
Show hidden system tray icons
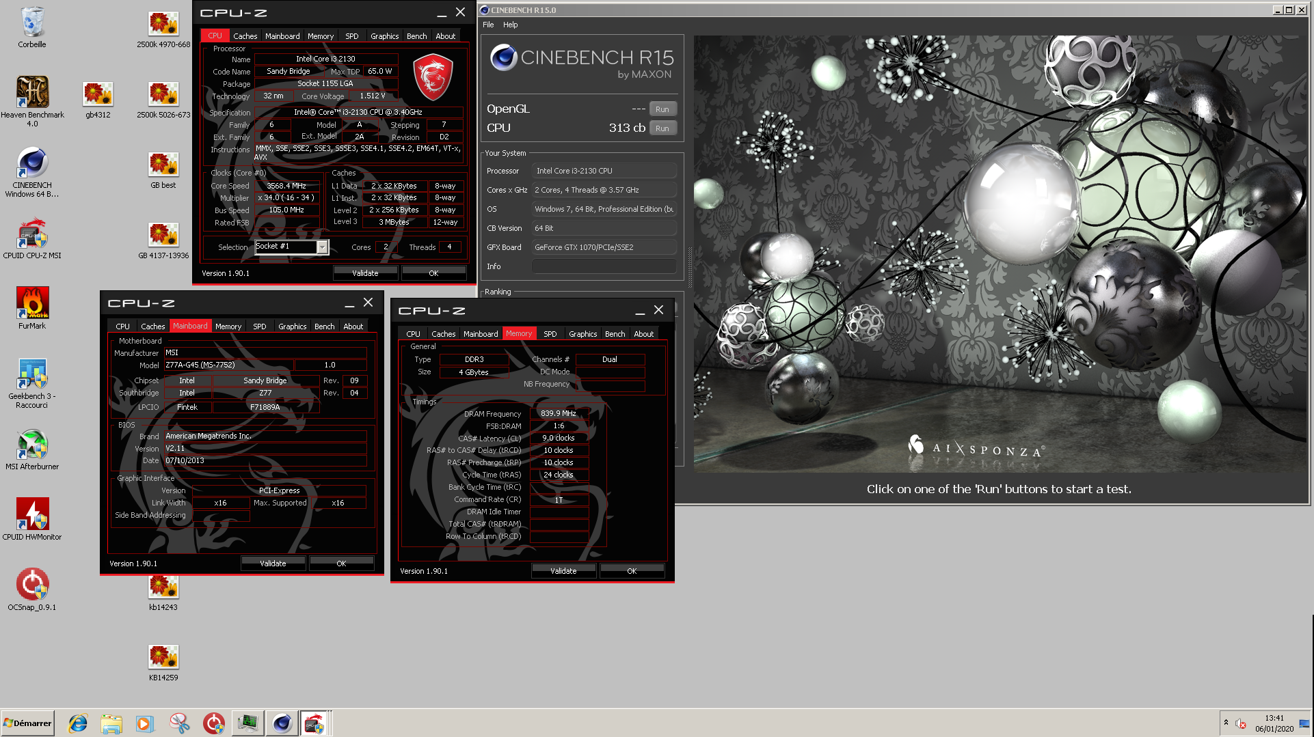1226,723
